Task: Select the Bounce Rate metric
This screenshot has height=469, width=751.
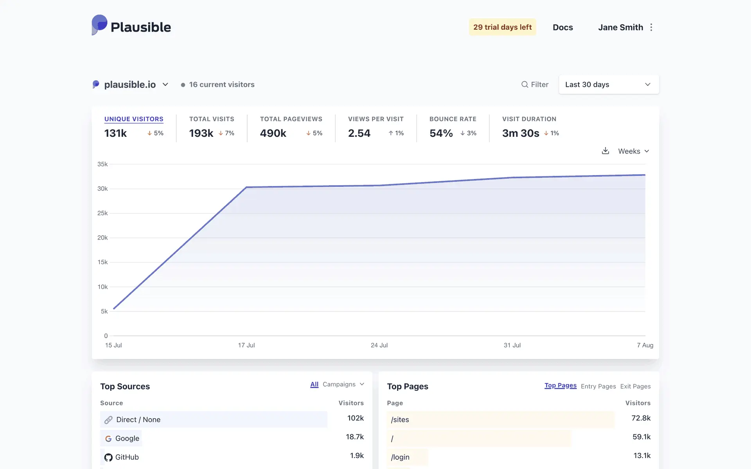Action: (x=453, y=119)
